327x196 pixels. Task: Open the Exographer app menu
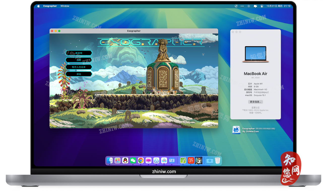click(x=50, y=6)
